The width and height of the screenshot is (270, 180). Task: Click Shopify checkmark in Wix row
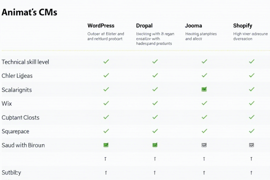pos(251,103)
